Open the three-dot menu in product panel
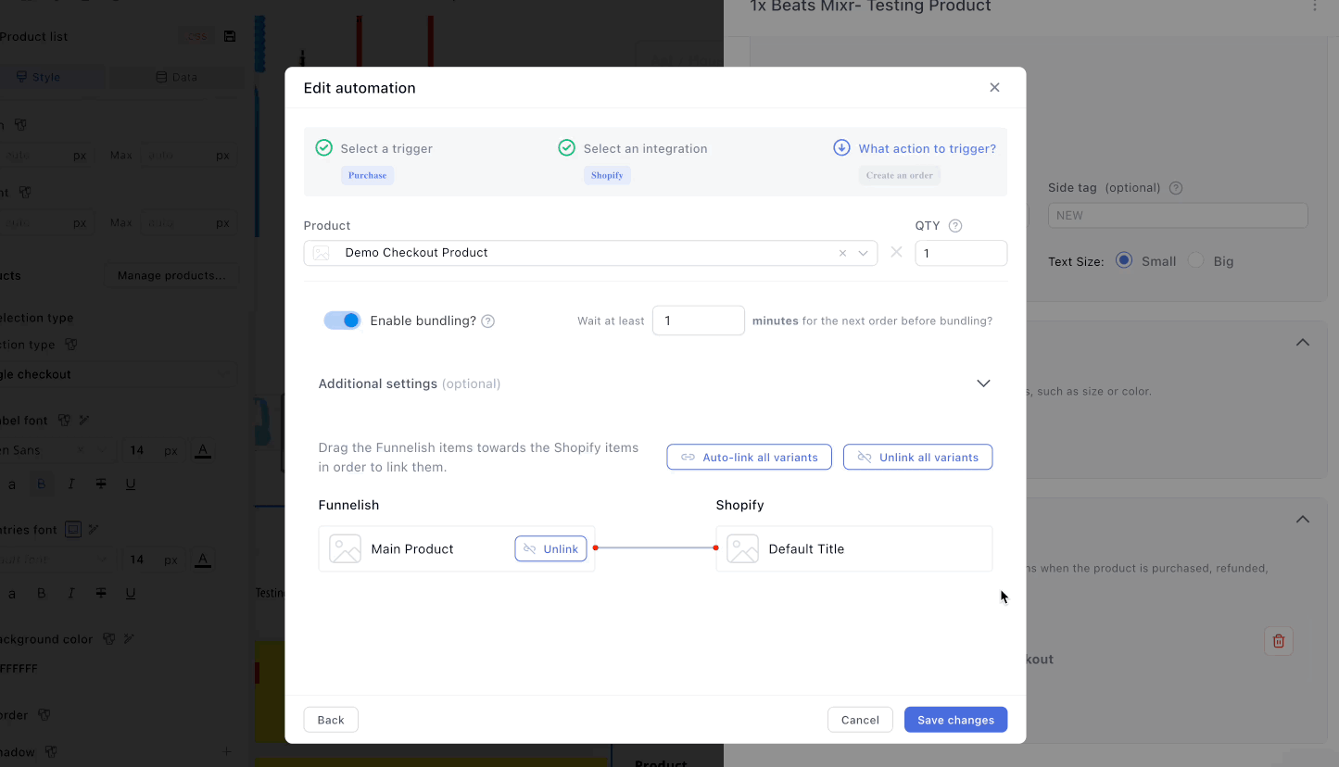Image resolution: width=1339 pixels, height=767 pixels. pos(1314,7)
